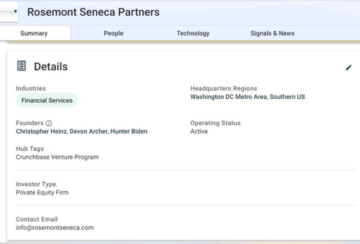This screenshot has width=360, height=244.
Task: Click the Industries field label
Action: click(x=31, y=89)
